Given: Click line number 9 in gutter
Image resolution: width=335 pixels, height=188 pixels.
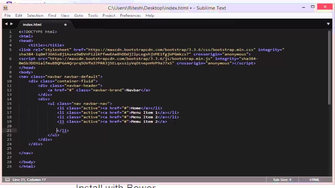Looking at the screenshot, I should pyautogui.click(x=10, y=77).
